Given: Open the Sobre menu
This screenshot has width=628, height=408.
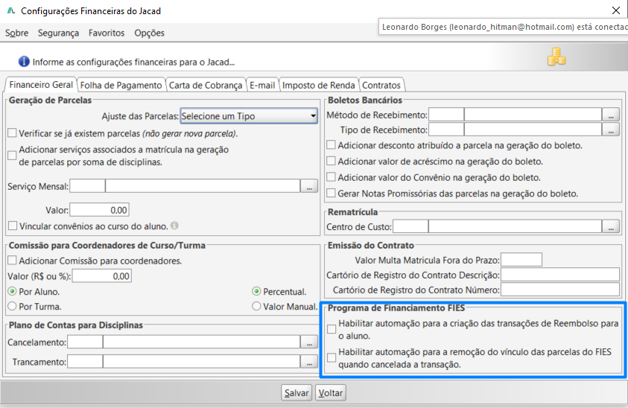Looking at the screenshot, I should (16, 33).
